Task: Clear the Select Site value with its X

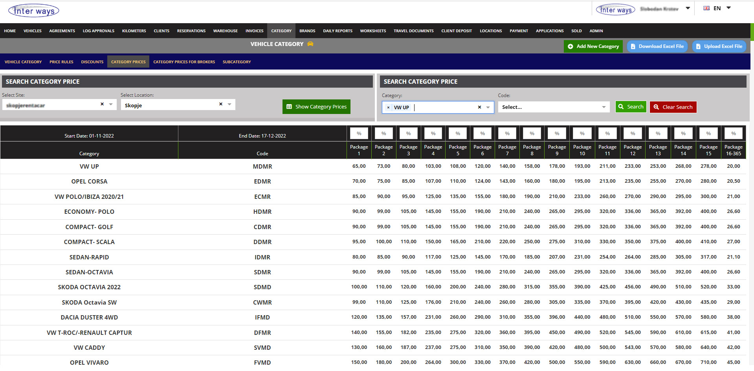Action: 102,104
